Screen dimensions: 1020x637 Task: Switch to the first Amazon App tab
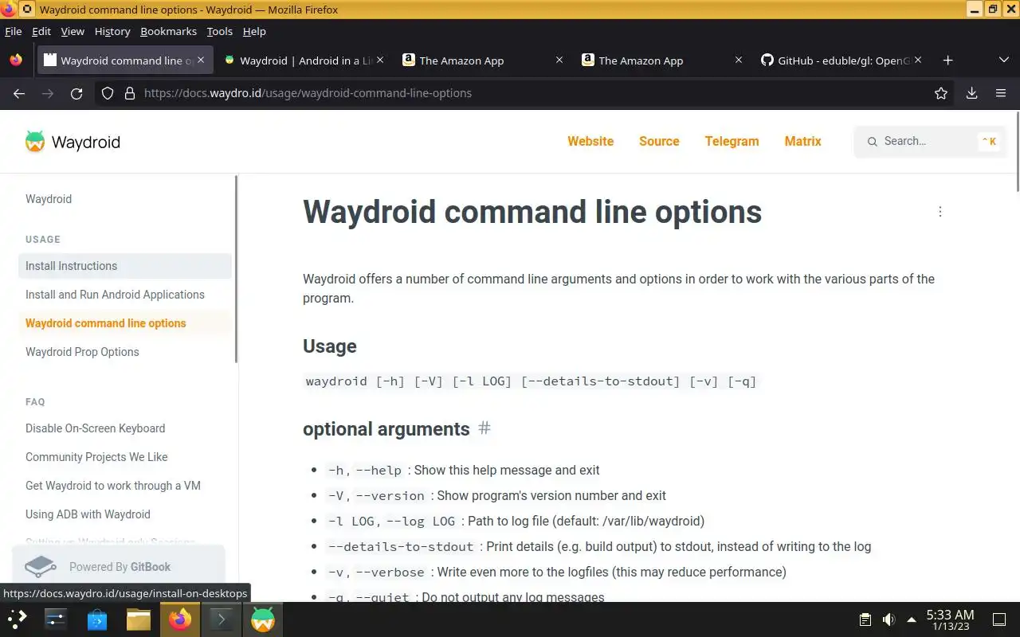[483, 61]
